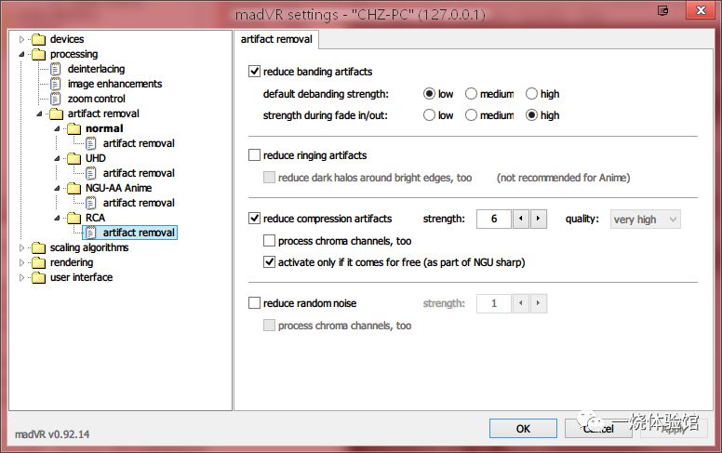Expand the devices tree node

click(21, 40)
